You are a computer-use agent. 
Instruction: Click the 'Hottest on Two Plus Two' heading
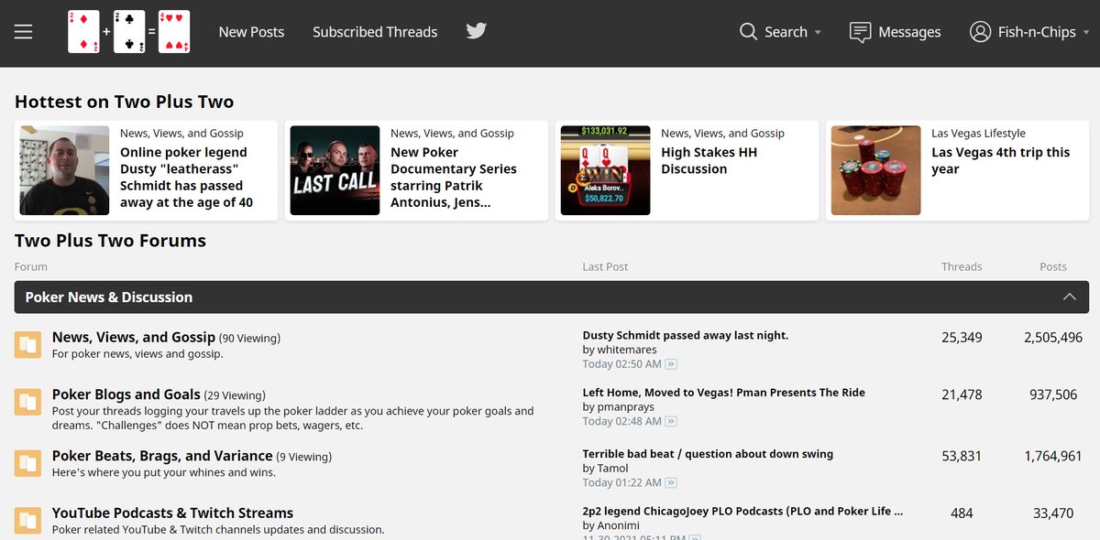(124, 102)
